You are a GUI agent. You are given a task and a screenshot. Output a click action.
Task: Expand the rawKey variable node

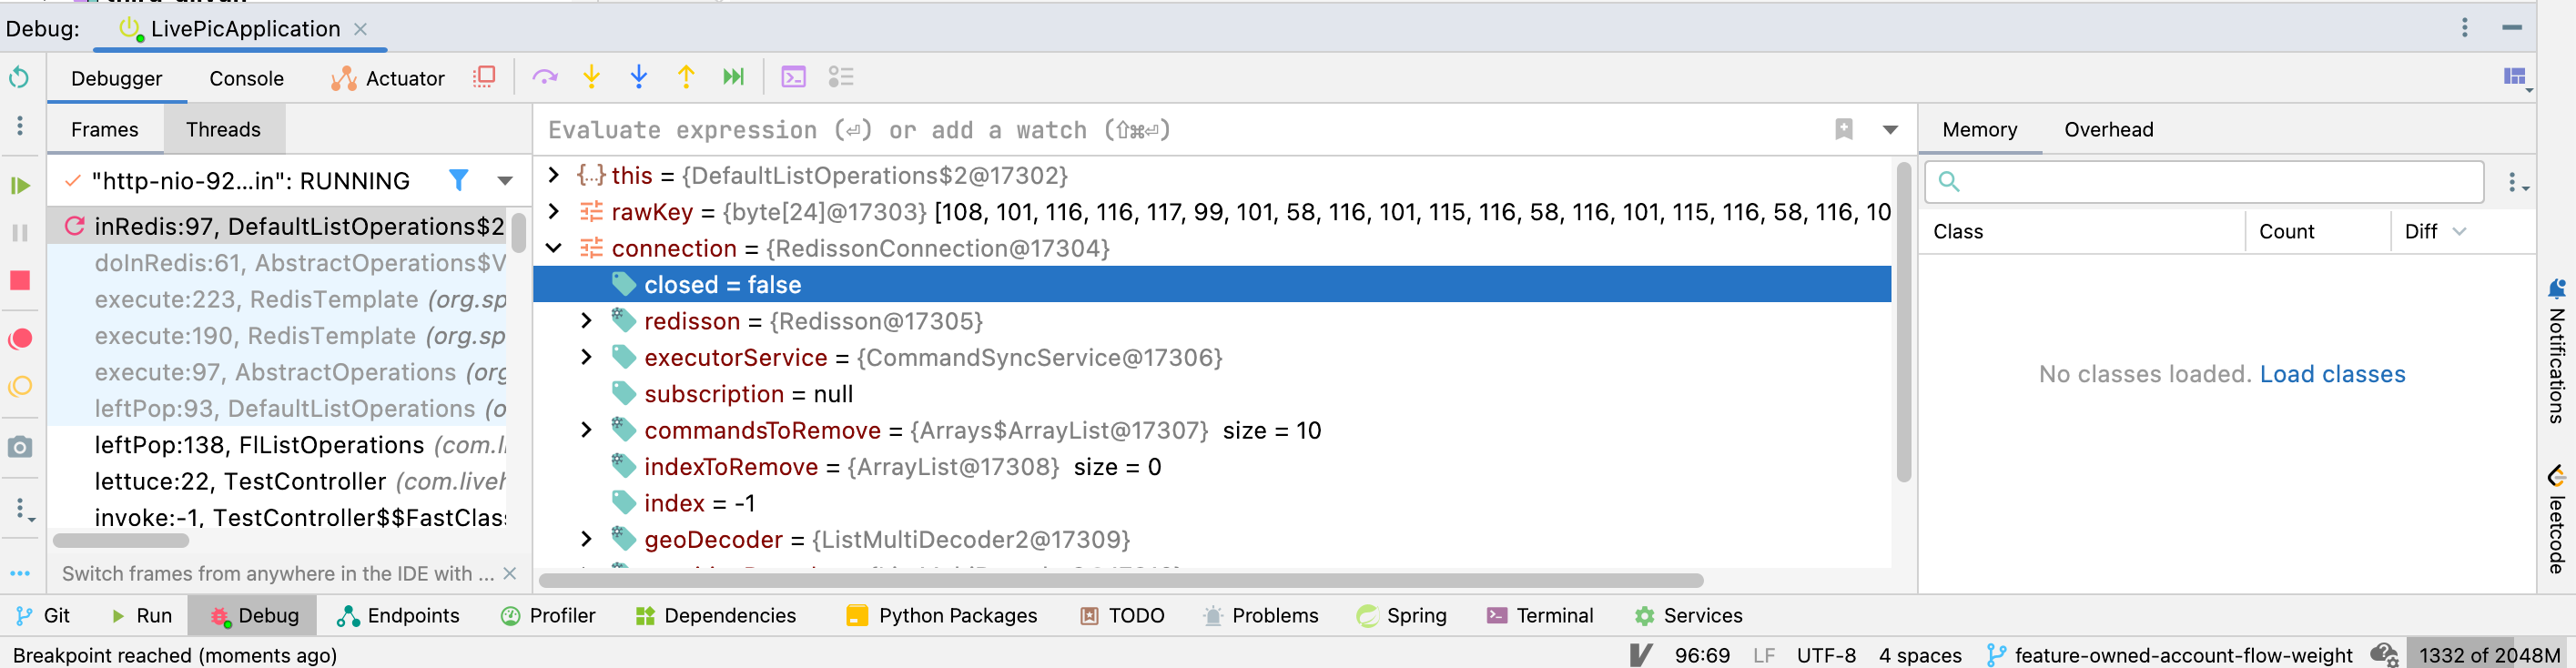click(554, 212)
